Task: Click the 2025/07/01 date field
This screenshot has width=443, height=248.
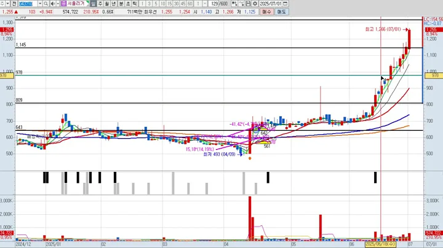Action: [x=271, y=4]
